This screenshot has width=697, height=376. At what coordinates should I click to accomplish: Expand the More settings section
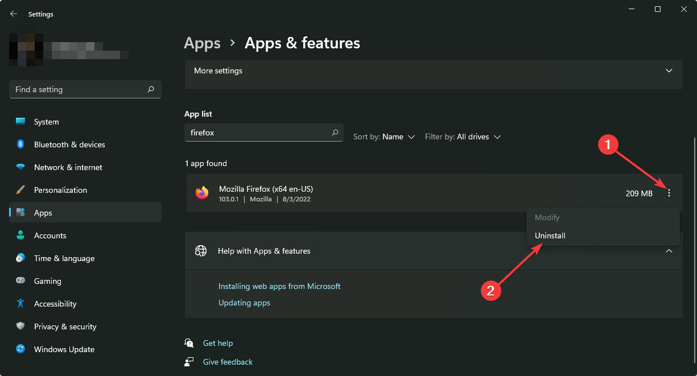[x=669, y=71]
